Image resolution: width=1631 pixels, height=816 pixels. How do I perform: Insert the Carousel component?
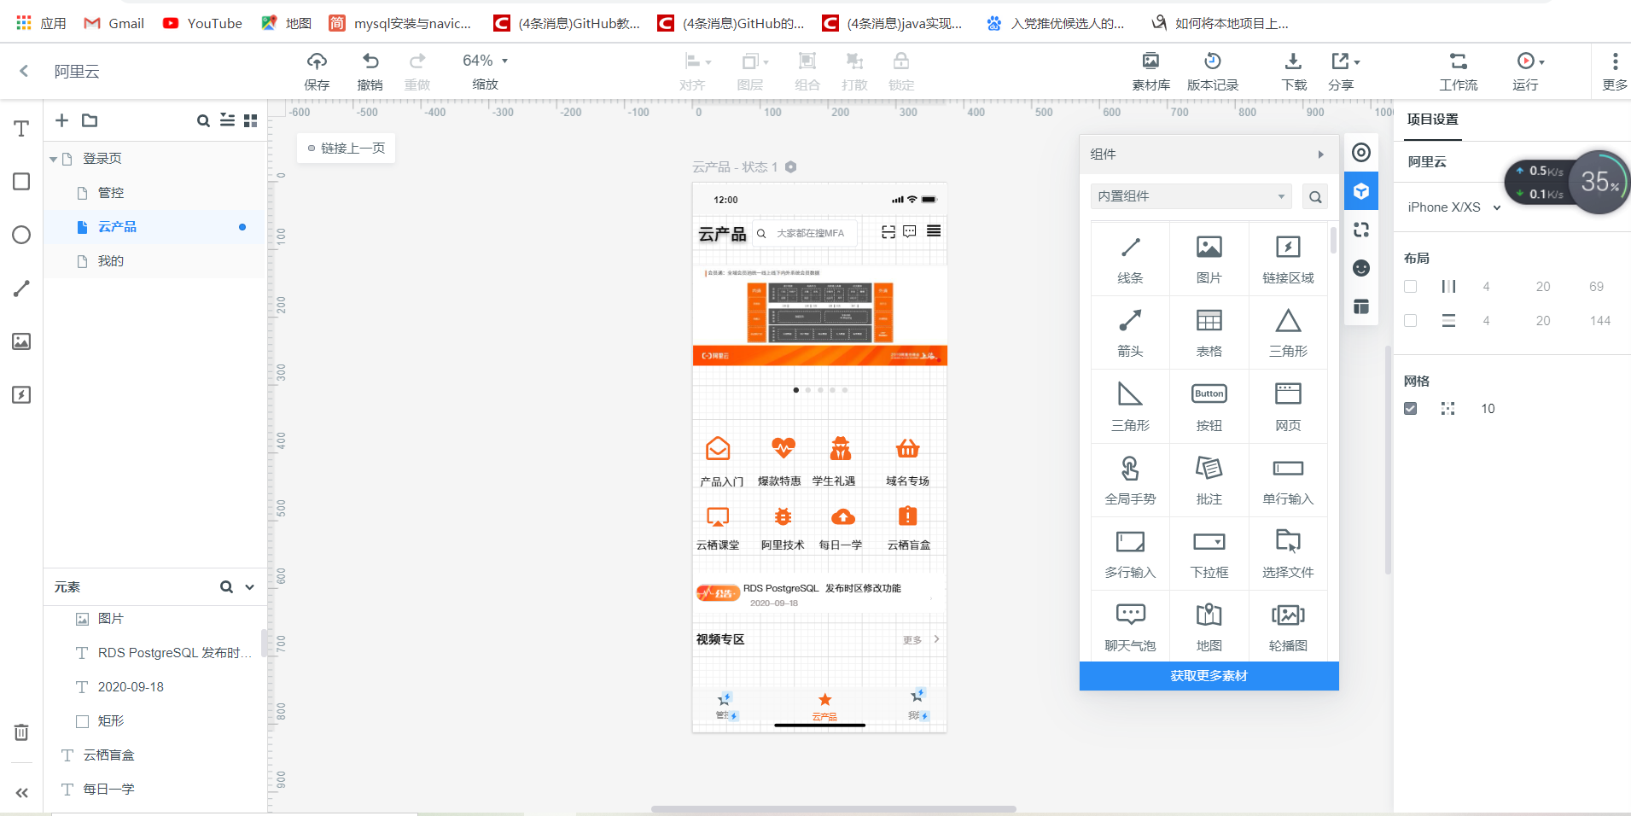(1288, 627)
